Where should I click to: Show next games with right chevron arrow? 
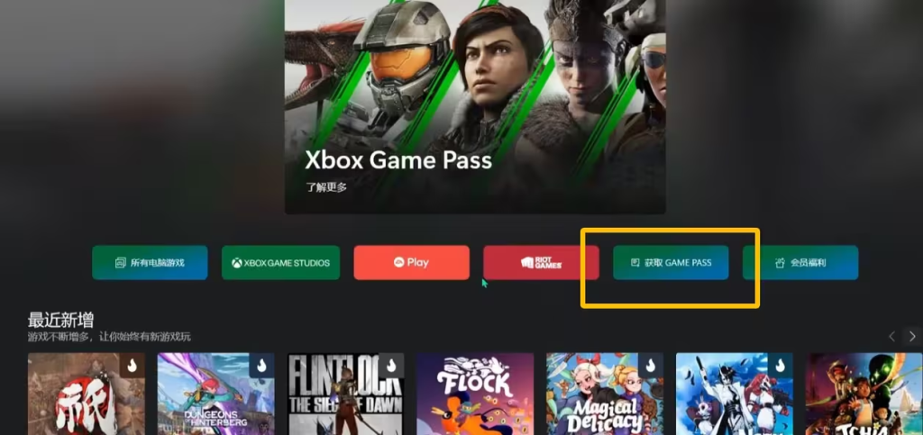(912, 336)
